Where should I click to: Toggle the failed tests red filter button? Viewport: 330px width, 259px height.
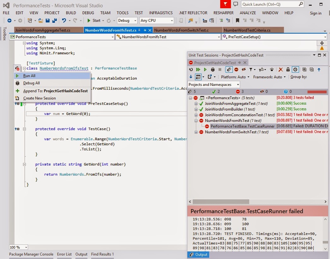tap(236, 69)
